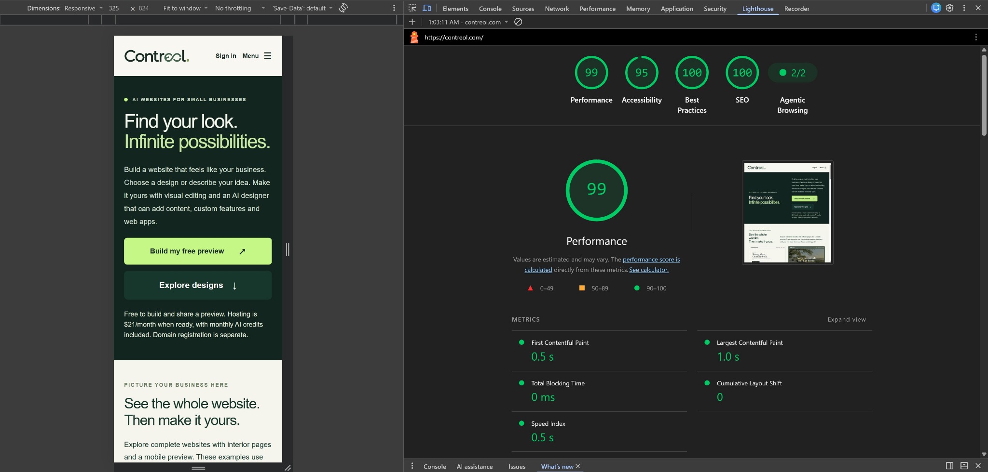Activate the inspect element picker icon
988x472 pixels.
click(x=412, y=8)
